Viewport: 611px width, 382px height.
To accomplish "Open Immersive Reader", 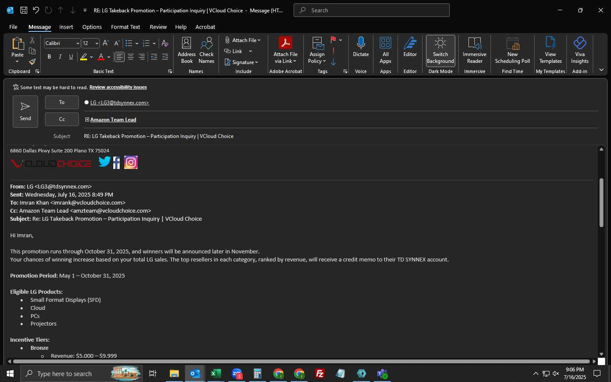I will (x=475, y=51).
